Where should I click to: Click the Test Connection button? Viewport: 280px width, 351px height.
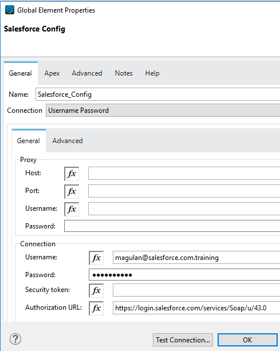tap(183, 340)
